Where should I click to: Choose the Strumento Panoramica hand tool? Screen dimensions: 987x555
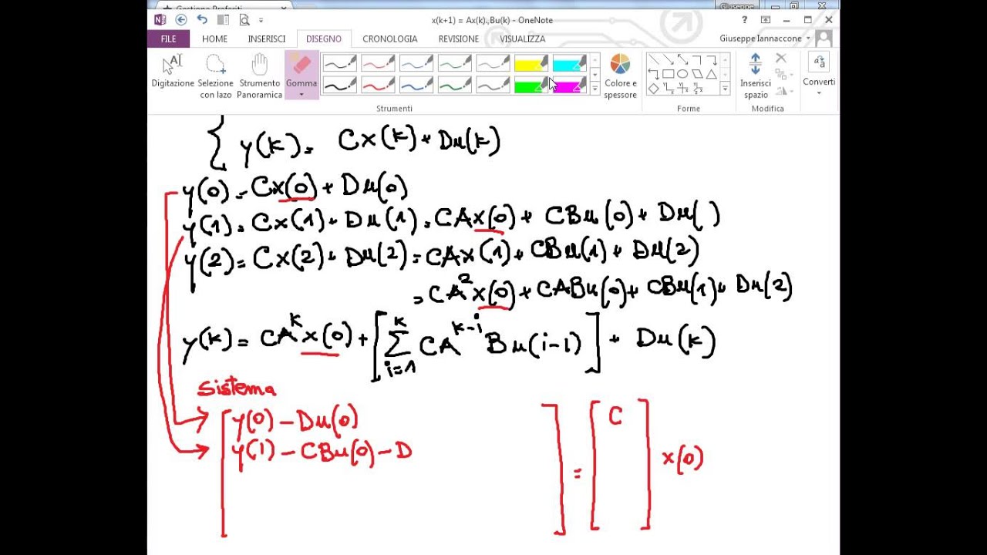pyautogui.click(x=259, y=76)
